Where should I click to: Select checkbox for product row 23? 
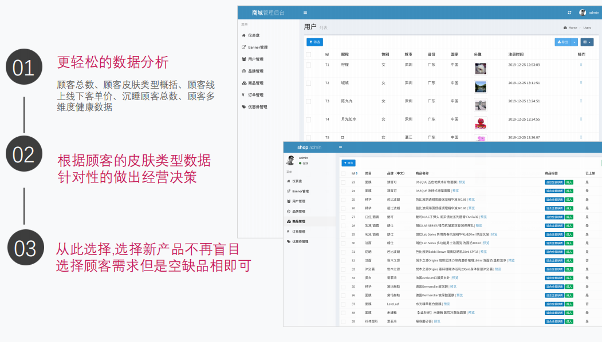click(x=343, y=182)
